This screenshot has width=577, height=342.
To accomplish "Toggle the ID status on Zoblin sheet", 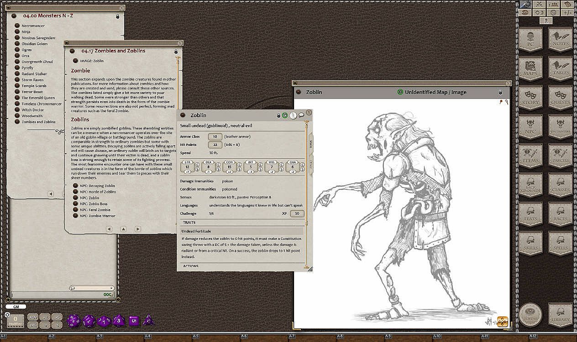I will 285,115.
